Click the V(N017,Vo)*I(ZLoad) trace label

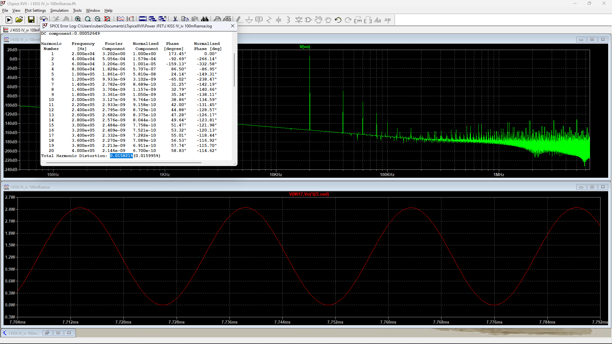(309, 194)
